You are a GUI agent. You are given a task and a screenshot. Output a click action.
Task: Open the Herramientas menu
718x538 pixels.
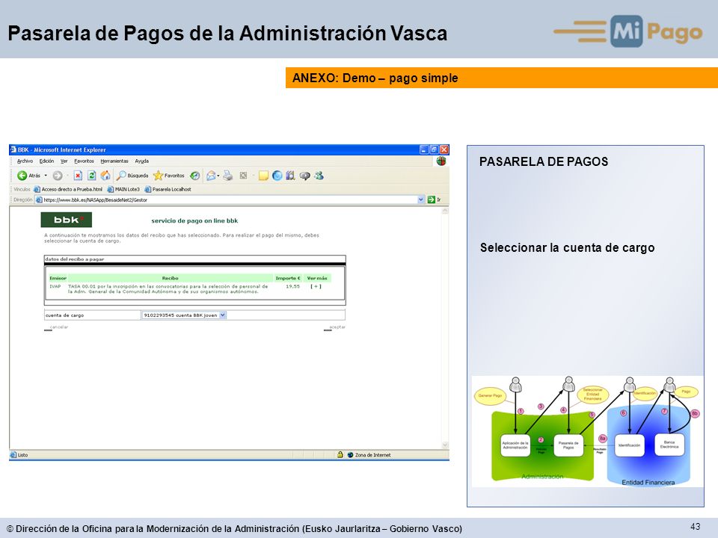114,161
